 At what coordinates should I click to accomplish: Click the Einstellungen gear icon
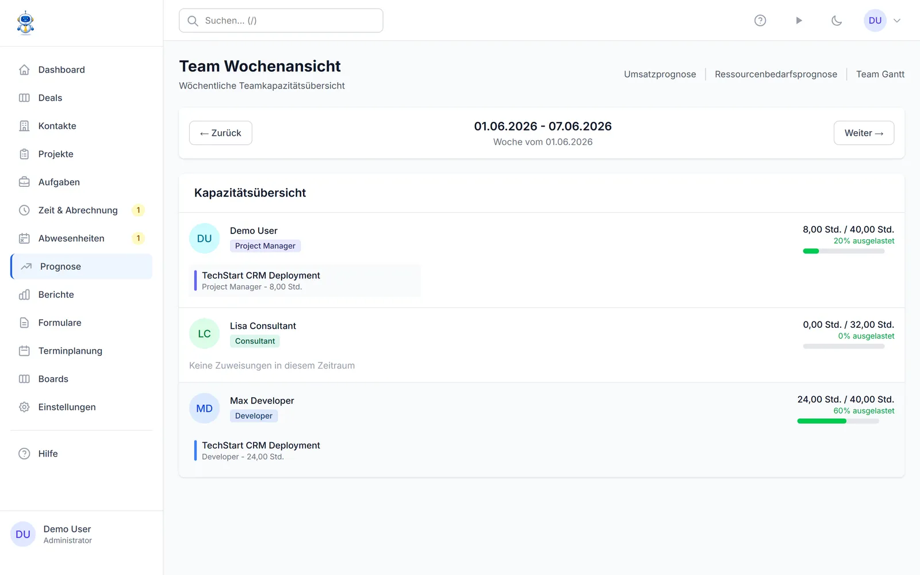tap(24, 407)
